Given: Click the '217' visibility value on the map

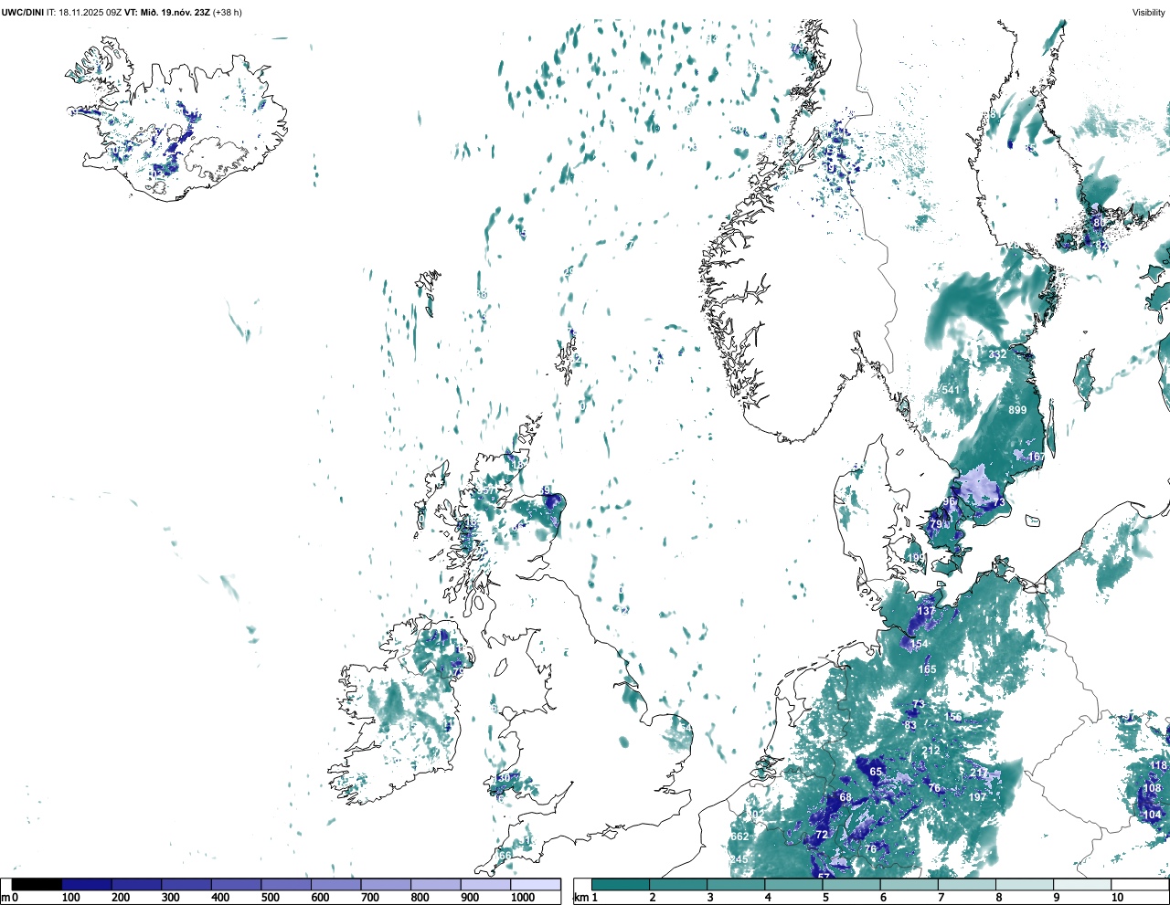Looking at the screenshot, I should pyautogui.click(x=978, y=773).
